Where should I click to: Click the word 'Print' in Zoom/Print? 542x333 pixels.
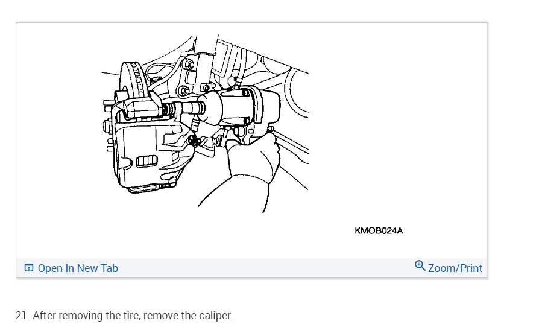coord(471,268)
